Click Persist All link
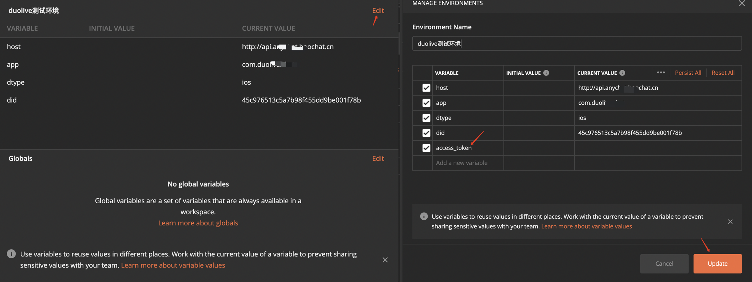Image resolution: width=752 pixels, height=282 pixels. click(x=688, y=73)
